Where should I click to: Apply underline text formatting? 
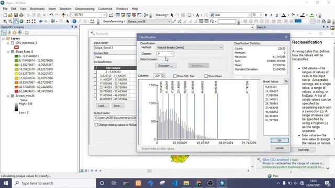coord(277,15)
